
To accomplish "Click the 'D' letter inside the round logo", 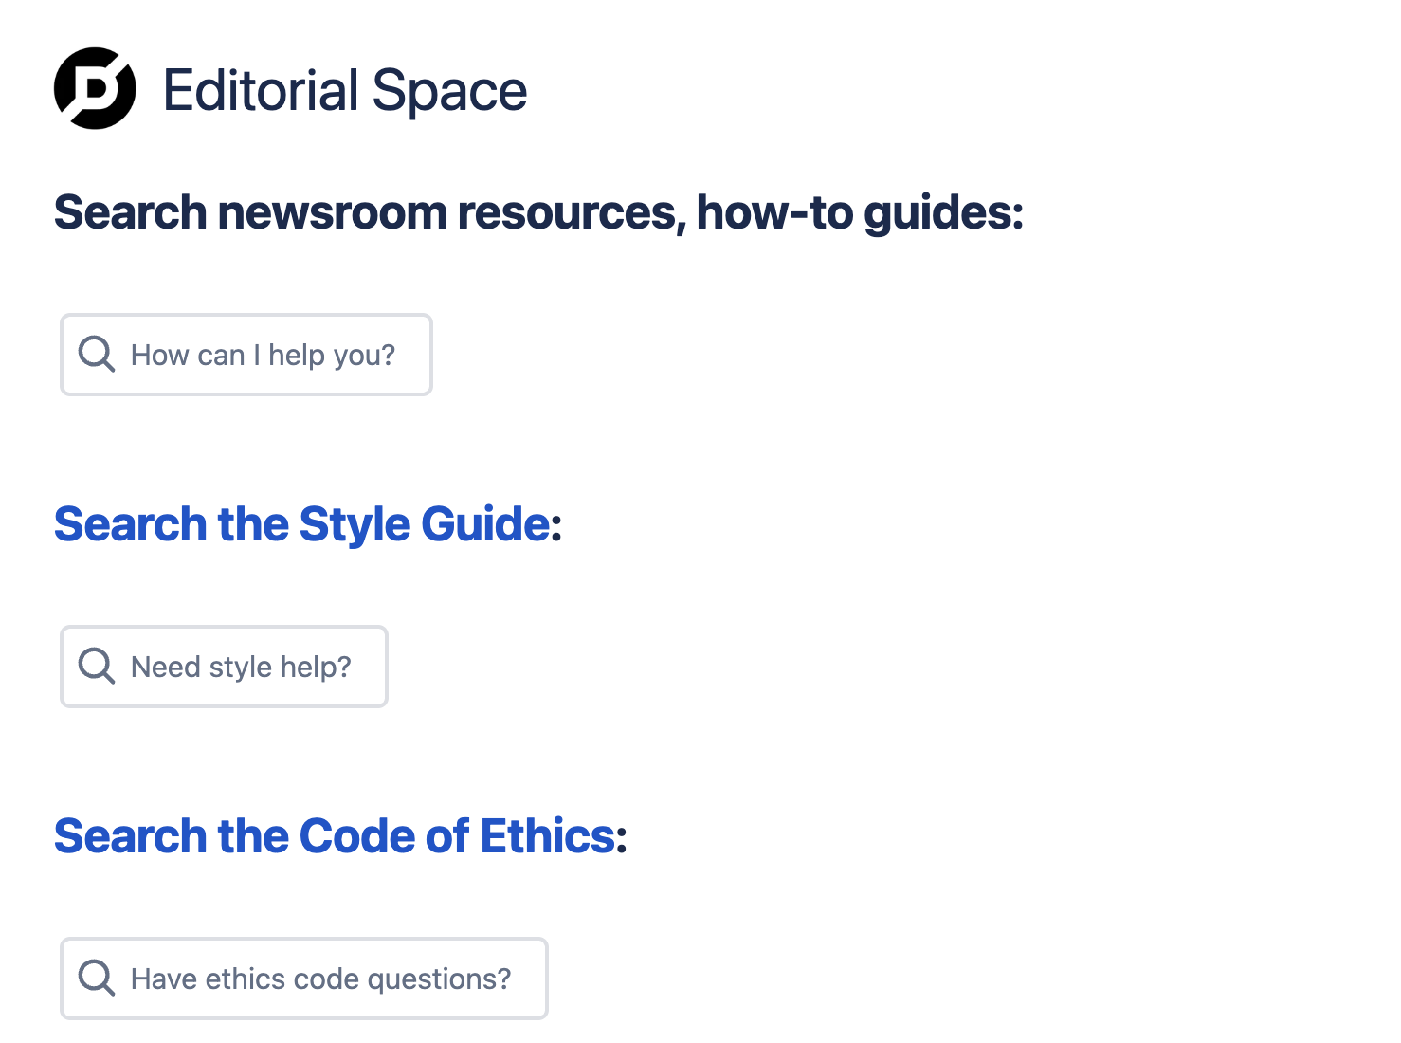I will pyautogui.click(x=96, y=88).
